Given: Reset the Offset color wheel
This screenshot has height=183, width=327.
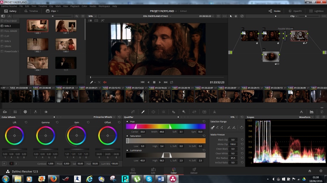Looking at the screenshot, I should click(119, 123).
